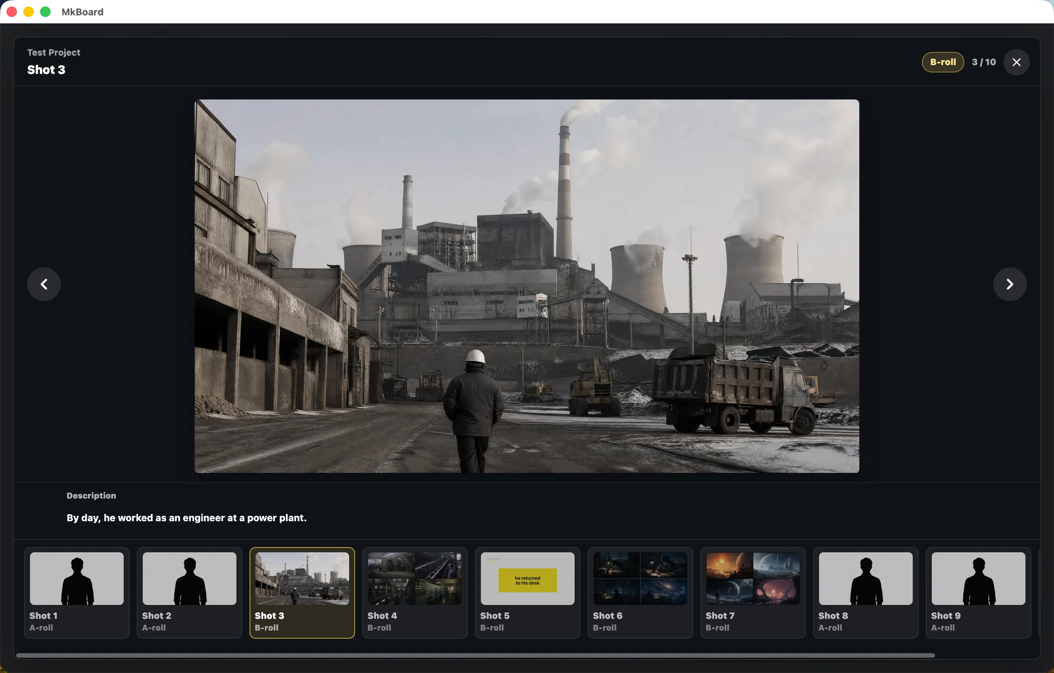Select the Shot 7 planets card
The width and height of the screenshot is (1054, 673).
tap(753, 593)
